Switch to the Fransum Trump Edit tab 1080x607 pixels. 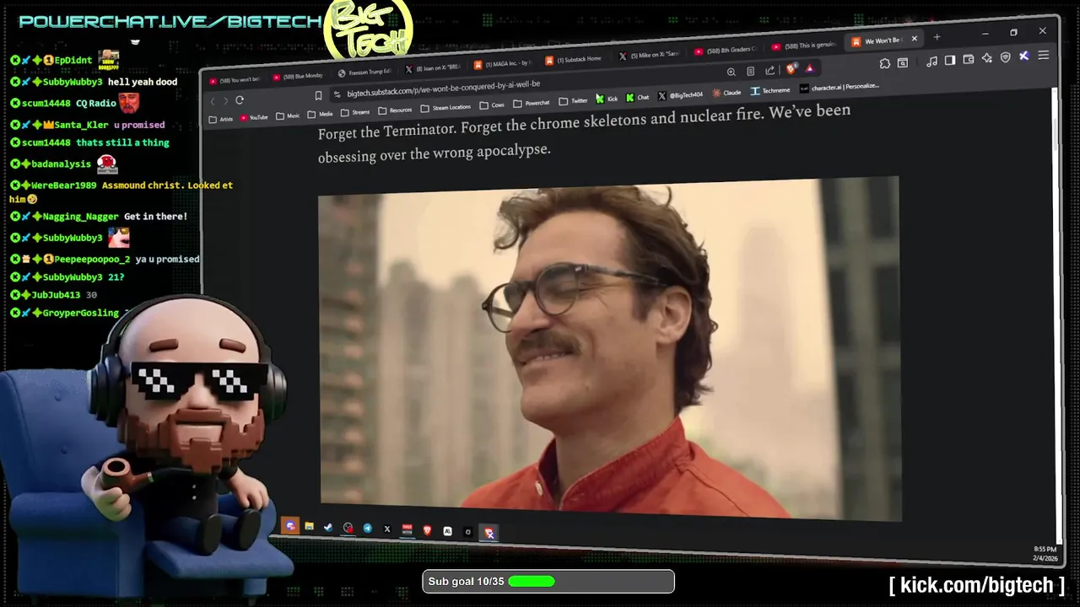click(x=365, y=73)
